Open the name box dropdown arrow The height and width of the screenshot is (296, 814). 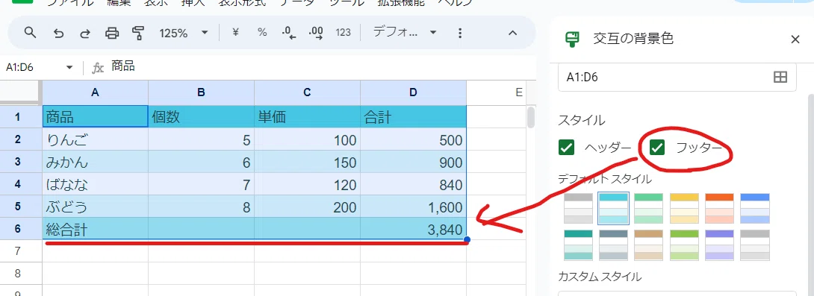click(69, 67)
